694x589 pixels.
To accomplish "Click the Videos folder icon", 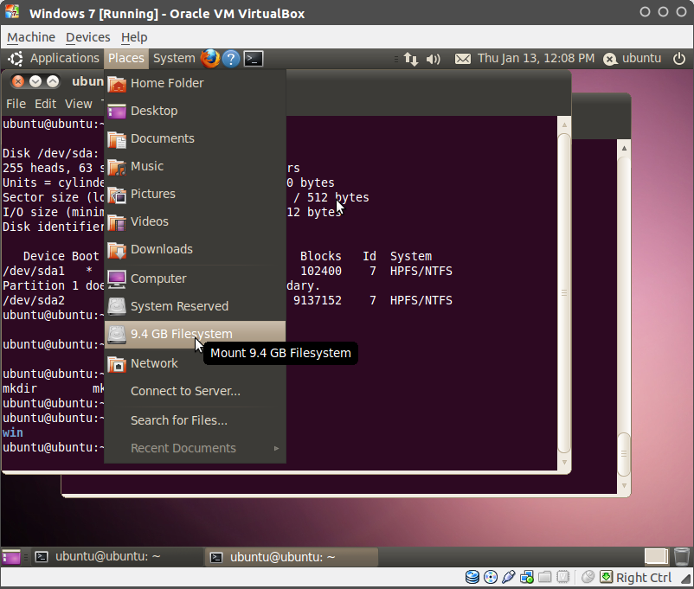I will pyautogui.click(x=117, y=222).
